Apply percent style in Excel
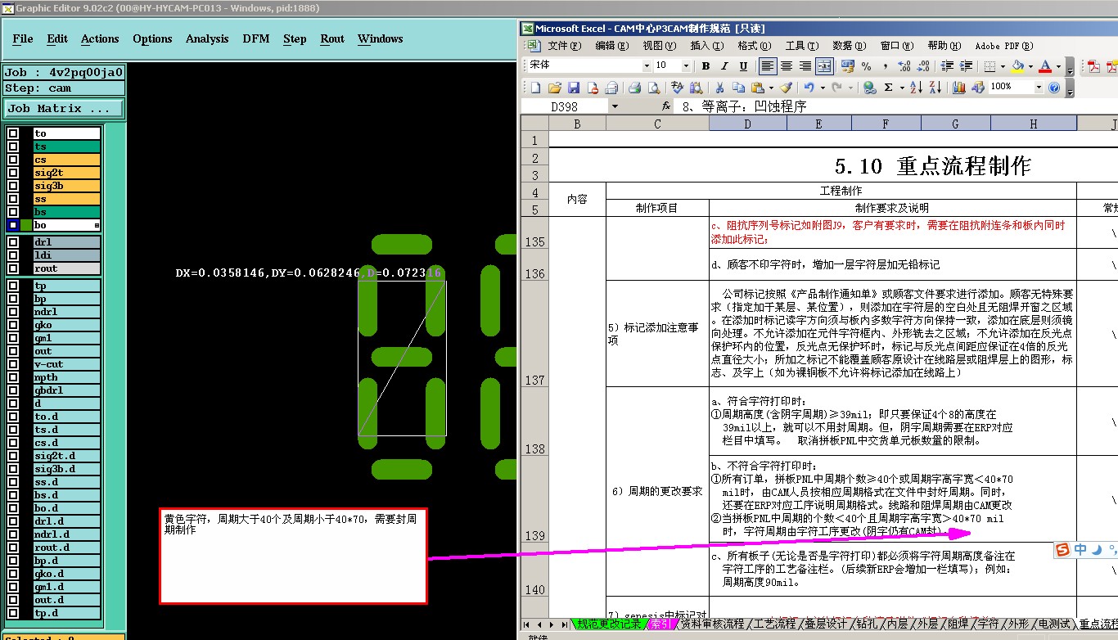 point(866,66)
